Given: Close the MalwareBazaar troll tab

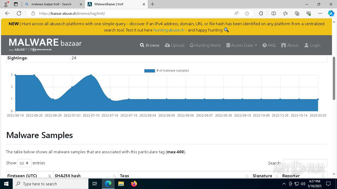Looking at the screenshot, I should [144, 4].
